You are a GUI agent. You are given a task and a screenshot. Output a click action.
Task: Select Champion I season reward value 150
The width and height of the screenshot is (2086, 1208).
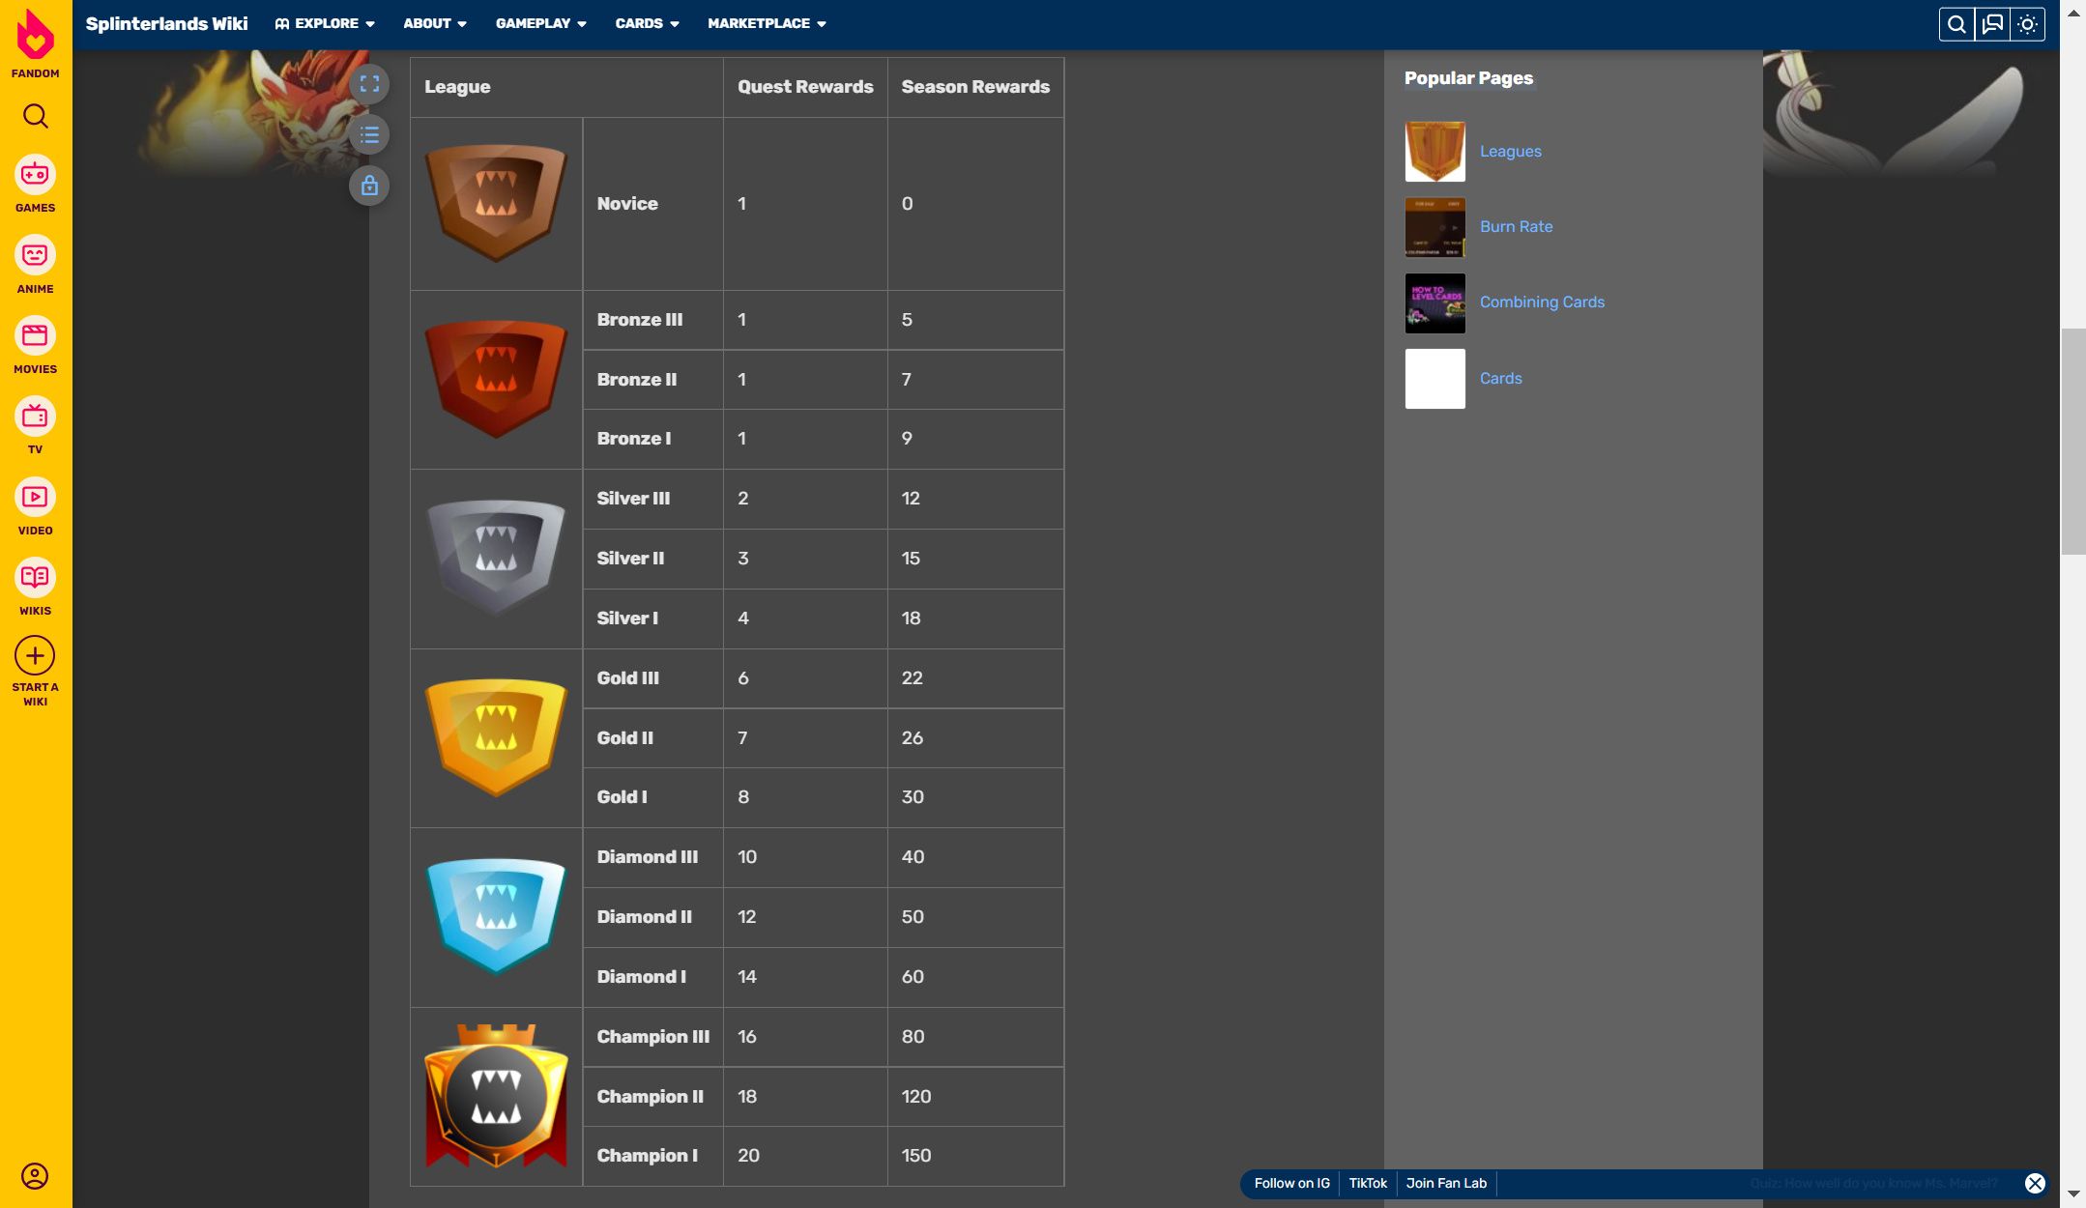click(x=915, y=1156)
